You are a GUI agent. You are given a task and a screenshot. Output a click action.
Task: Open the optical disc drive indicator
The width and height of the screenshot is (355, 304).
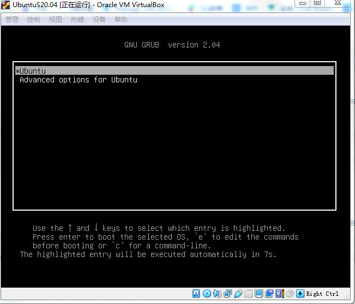click(207, 294)
